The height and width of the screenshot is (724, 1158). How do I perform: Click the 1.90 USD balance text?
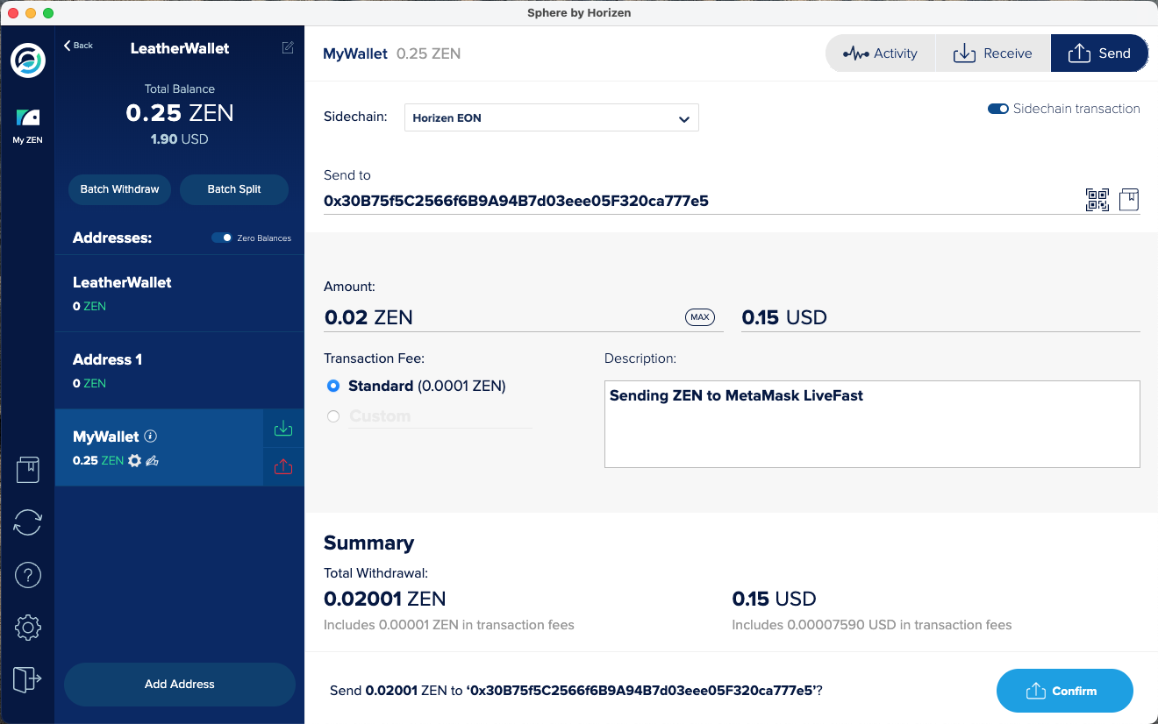(180, 139)
